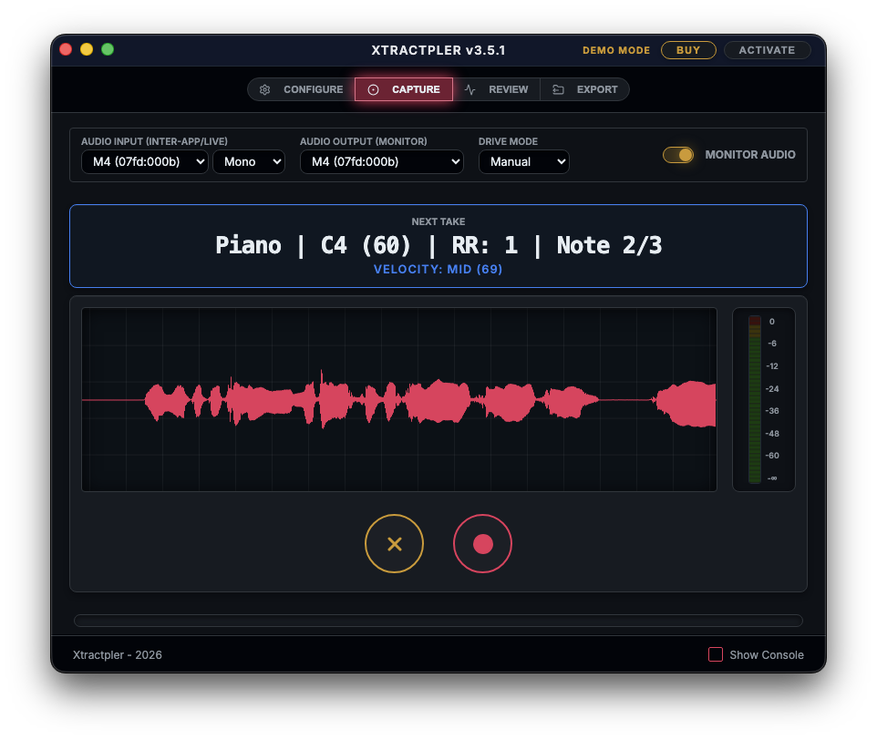Screen dimensions: 877x740
Task: Click the BUY pill icon button
Action: 688,50
